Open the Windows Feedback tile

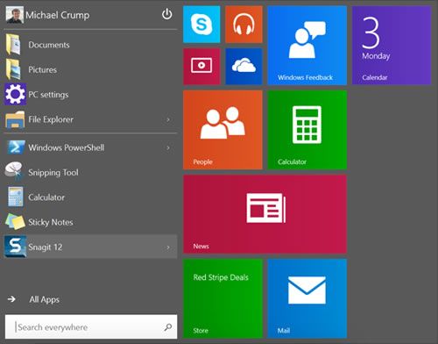click(307, 46)
